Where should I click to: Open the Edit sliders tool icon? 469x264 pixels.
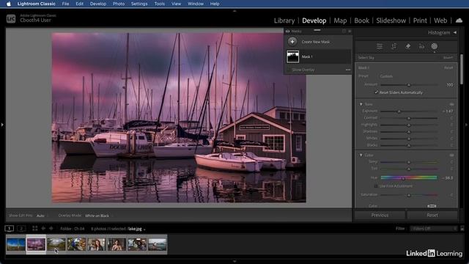pyautogui.click(x=380, y=46)
